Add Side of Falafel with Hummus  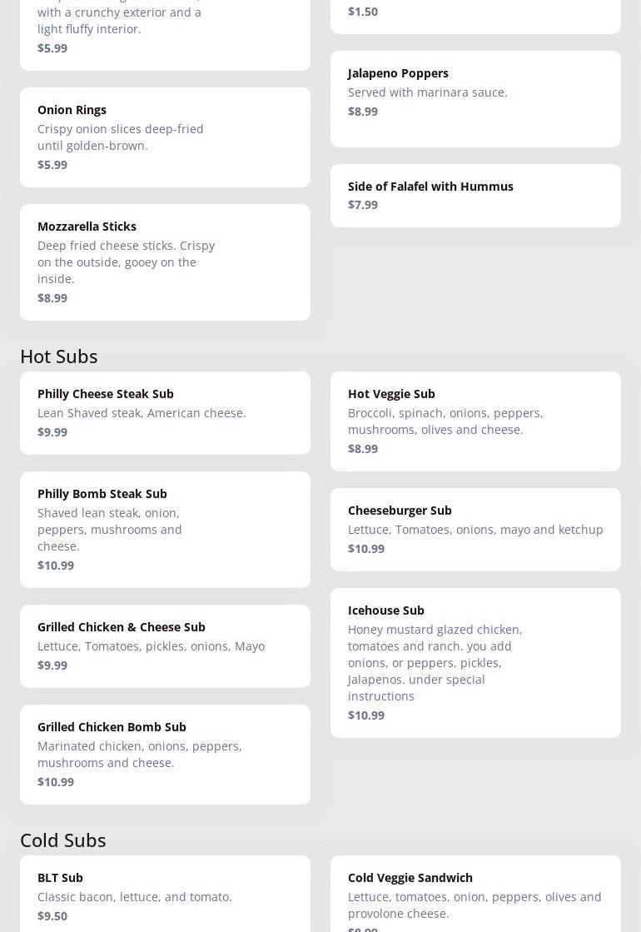pyautogui.click(x=475, y=195)
